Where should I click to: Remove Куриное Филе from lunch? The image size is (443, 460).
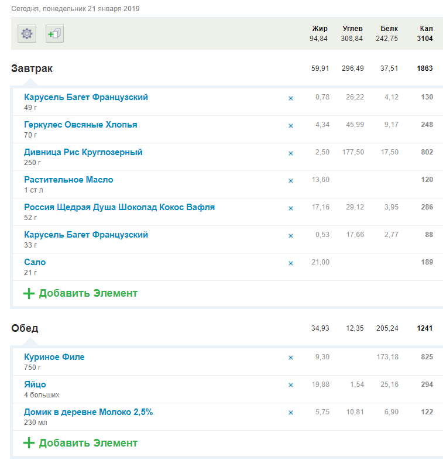click(291, 358)
